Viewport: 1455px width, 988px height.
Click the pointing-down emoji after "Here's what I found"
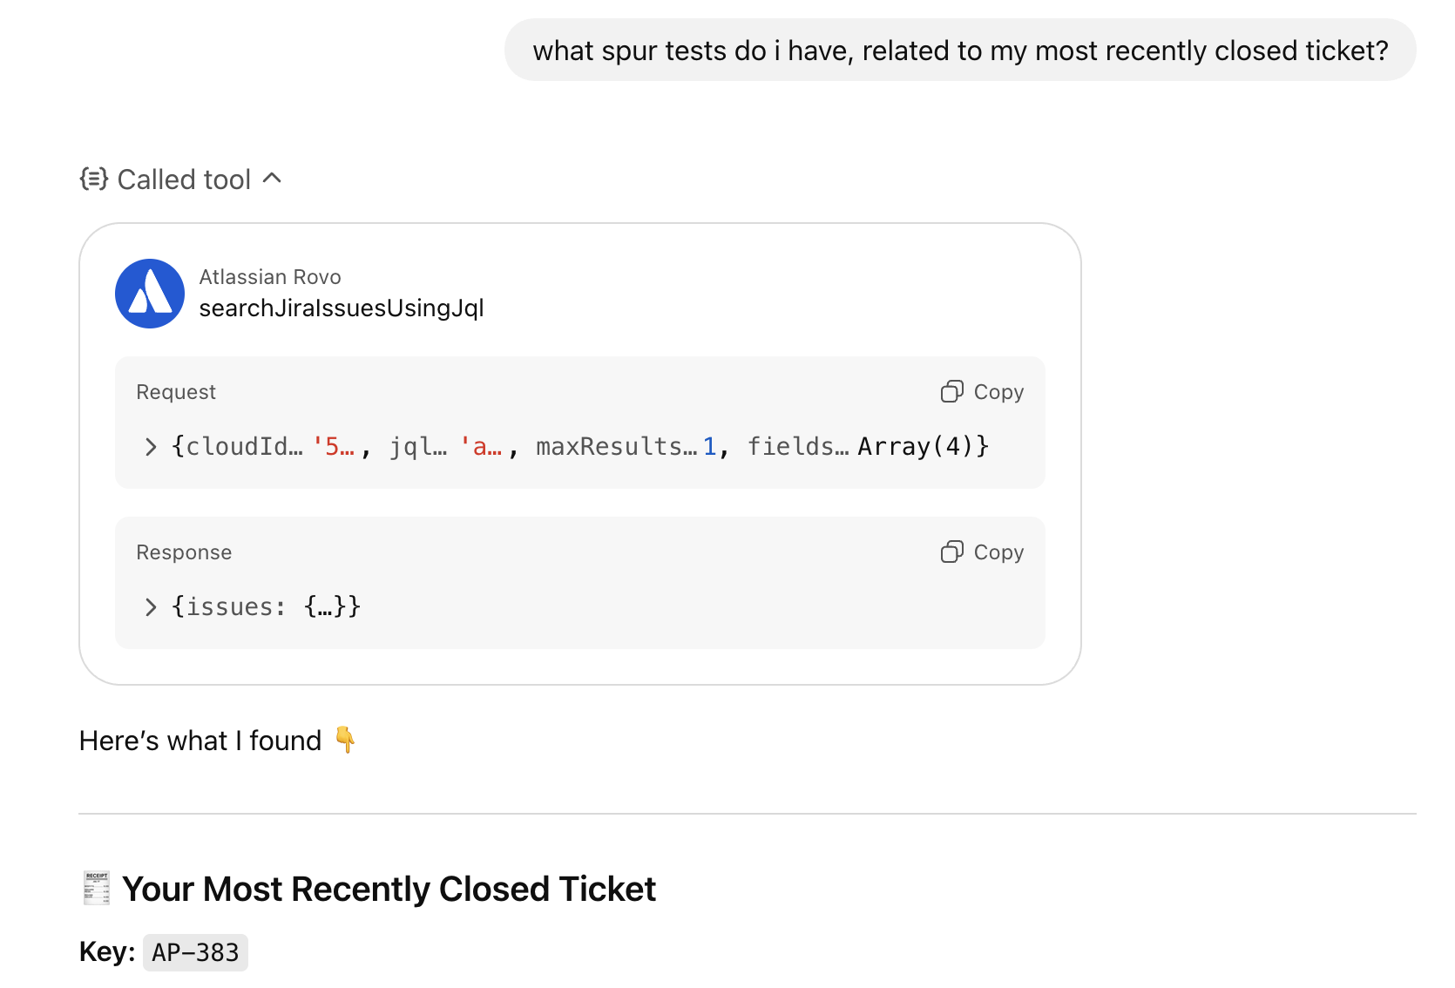point(347,740)
